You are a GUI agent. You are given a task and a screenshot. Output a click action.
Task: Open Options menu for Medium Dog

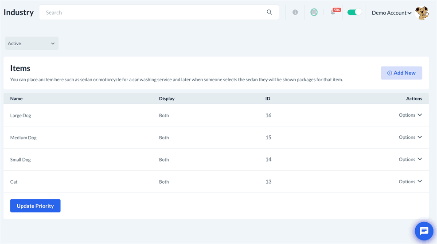coord(410,138)
